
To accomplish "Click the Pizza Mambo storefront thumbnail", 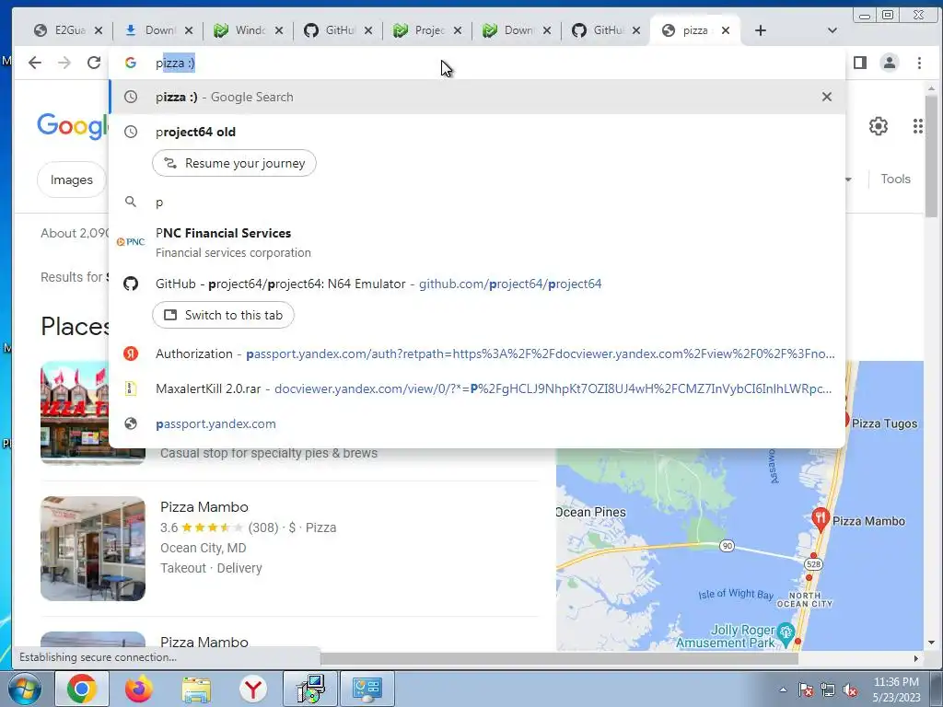I will point(93,549).
